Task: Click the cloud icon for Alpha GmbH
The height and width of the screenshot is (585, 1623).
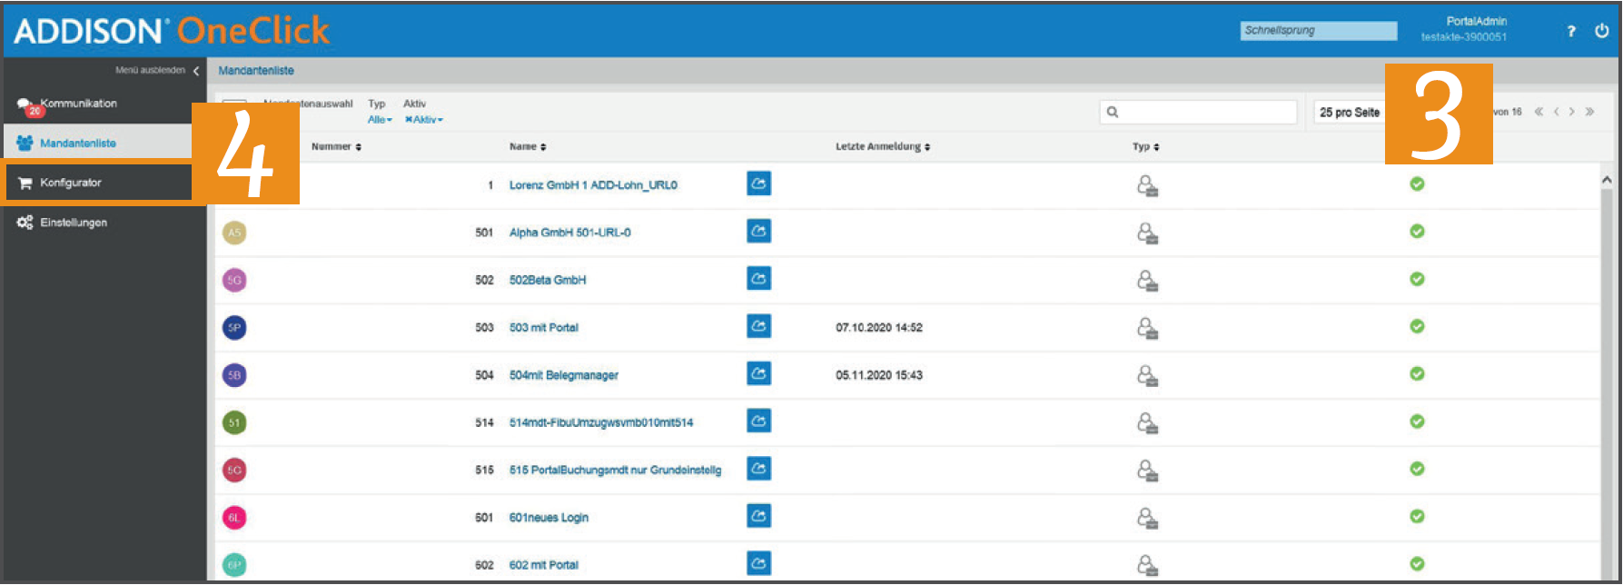Action: coord(759,232)
